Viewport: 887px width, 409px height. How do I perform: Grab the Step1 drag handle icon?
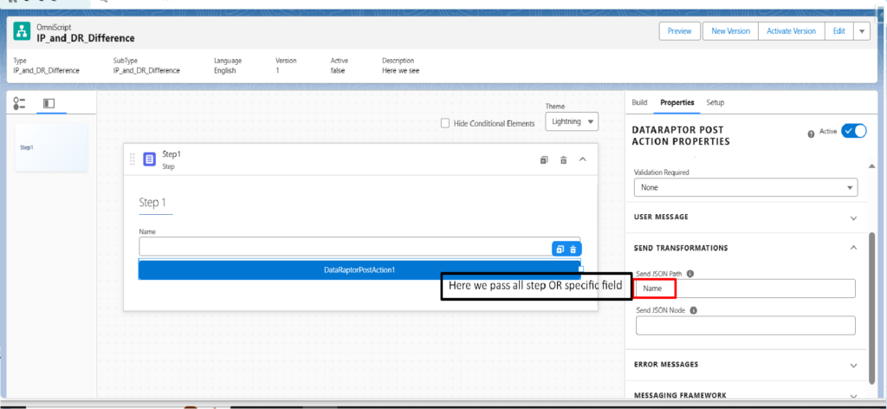133,159
